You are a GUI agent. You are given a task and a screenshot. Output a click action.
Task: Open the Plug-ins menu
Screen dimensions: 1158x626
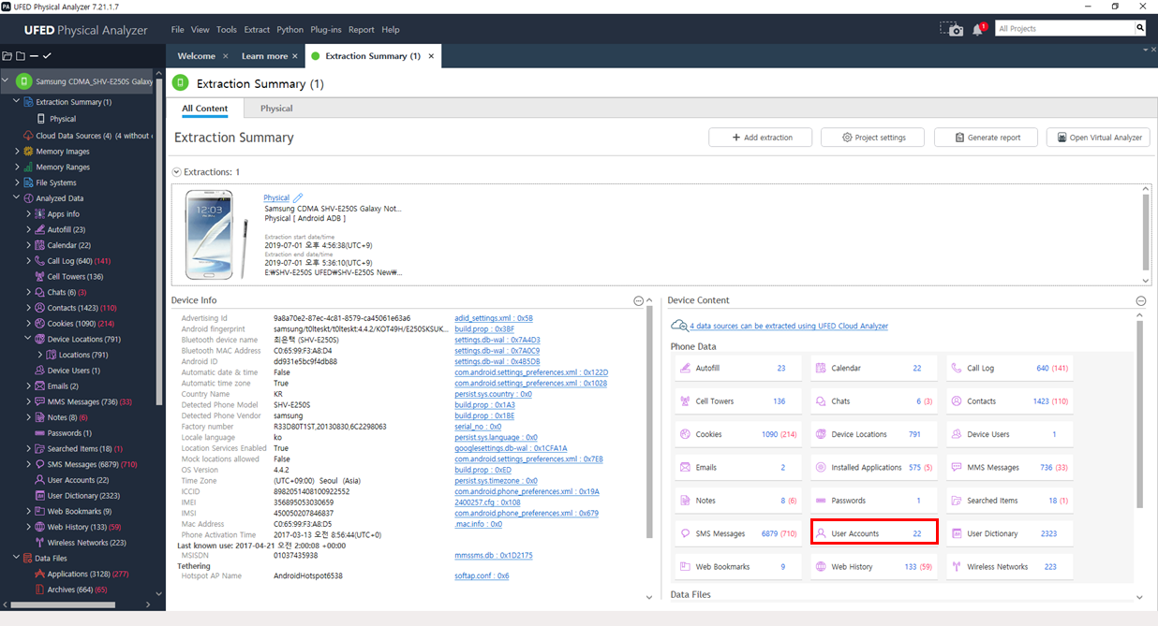326,30
